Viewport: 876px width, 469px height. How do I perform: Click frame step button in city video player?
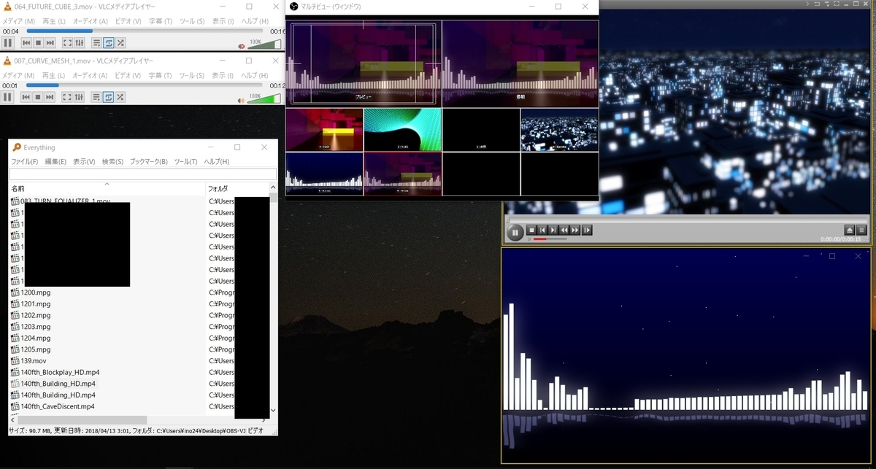[x=587, y=230]
